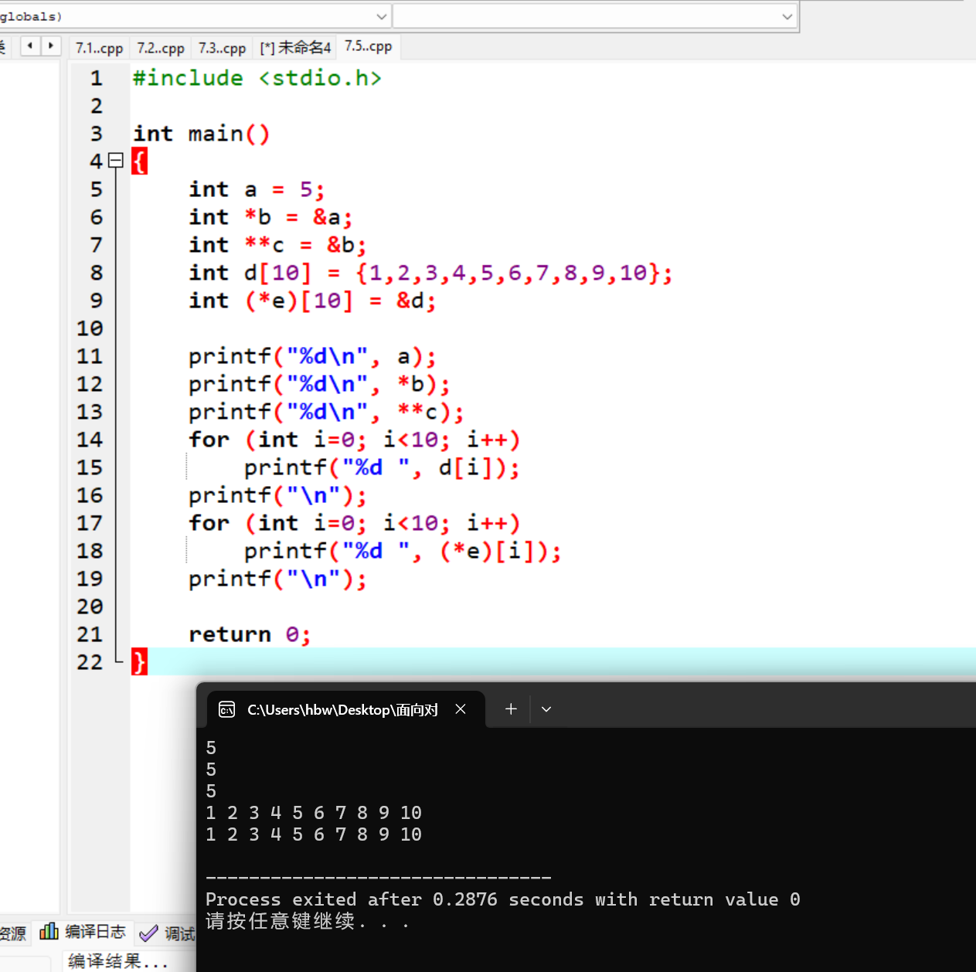The width and height of the screenshot is (976, 972).
Task: Click the 'printf("%d ", d[i]);' line
Action: click(x=382, y=467)
